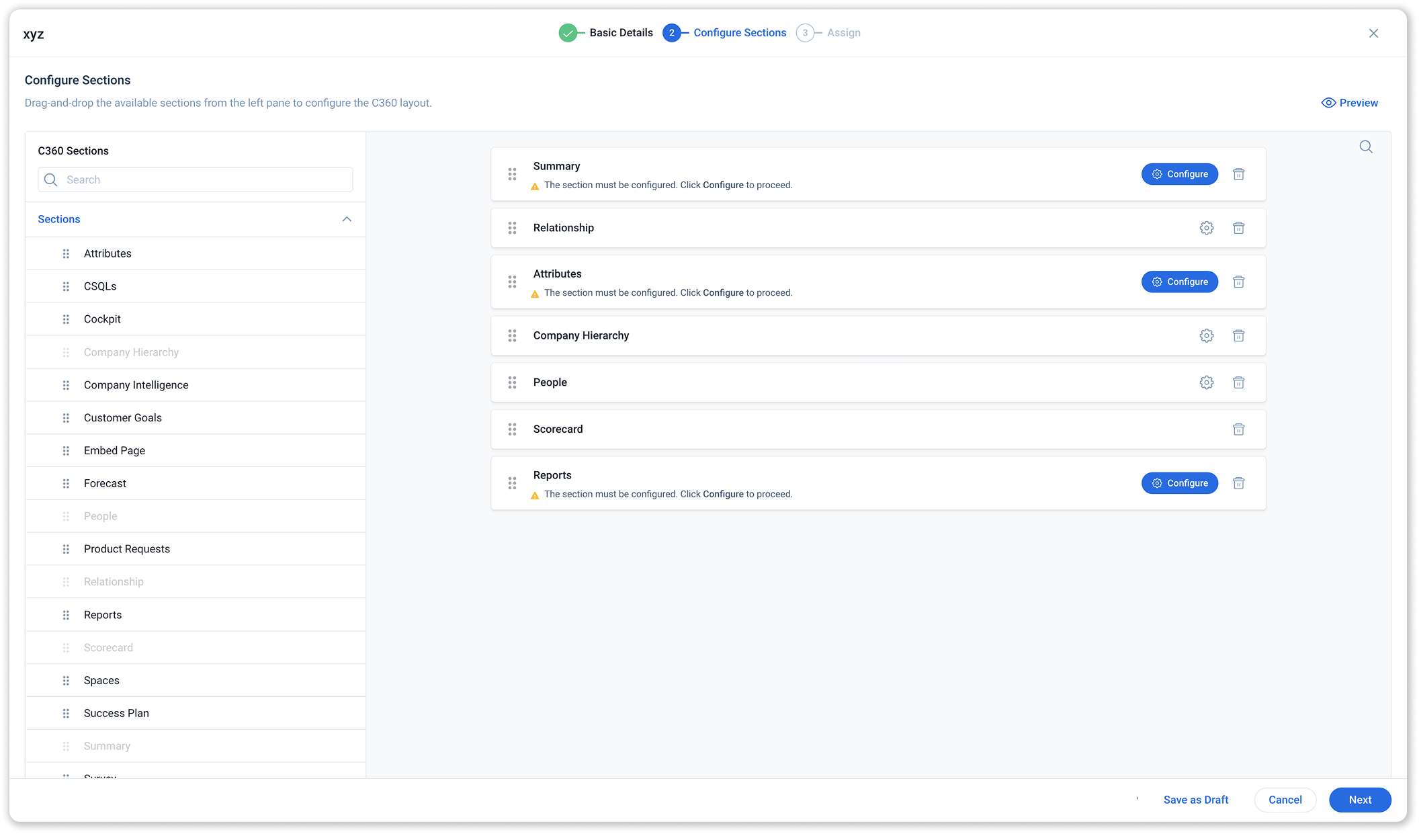Click Configure button for Attributes section
1419x834 pixels.
tap(1179, 282)
